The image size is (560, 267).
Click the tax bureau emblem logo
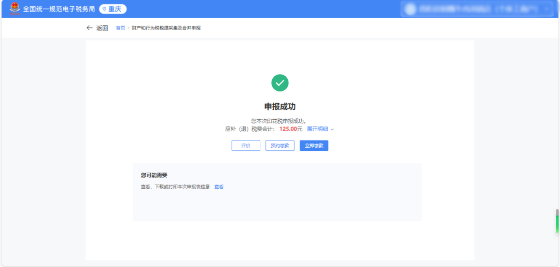tap(14, 9)
